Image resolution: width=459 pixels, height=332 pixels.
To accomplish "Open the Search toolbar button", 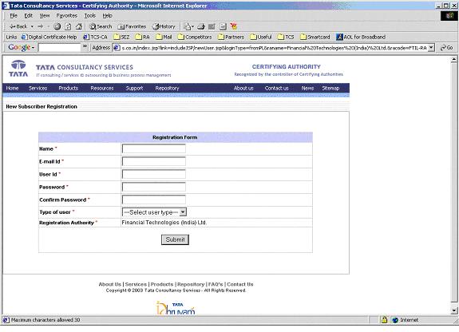I will [101, 26].
